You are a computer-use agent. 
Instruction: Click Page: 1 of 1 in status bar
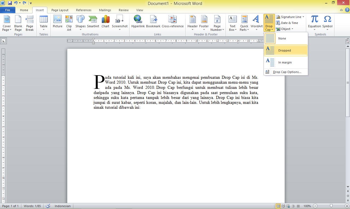(x=10, y=206)
